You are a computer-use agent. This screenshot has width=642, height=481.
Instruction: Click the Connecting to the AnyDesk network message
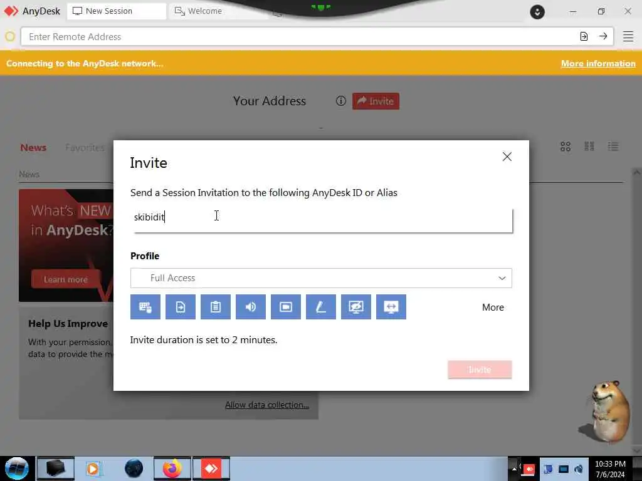point(85,63)
